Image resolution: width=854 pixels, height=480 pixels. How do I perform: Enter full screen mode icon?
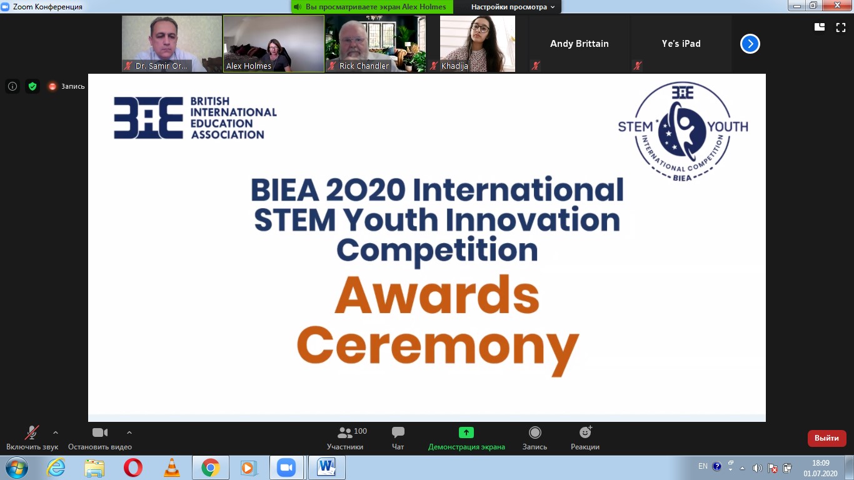click(841, 27)
